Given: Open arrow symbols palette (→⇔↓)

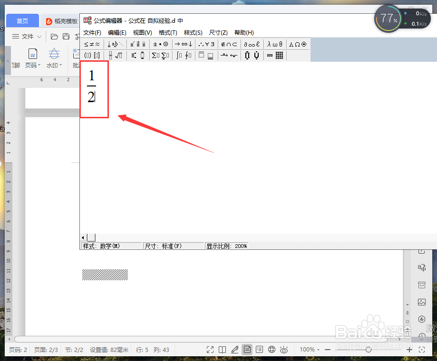Looking at the screenshot, I should (x=184, y=44).
